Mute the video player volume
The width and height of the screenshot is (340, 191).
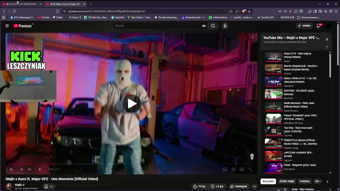click(x=40, y=169)
